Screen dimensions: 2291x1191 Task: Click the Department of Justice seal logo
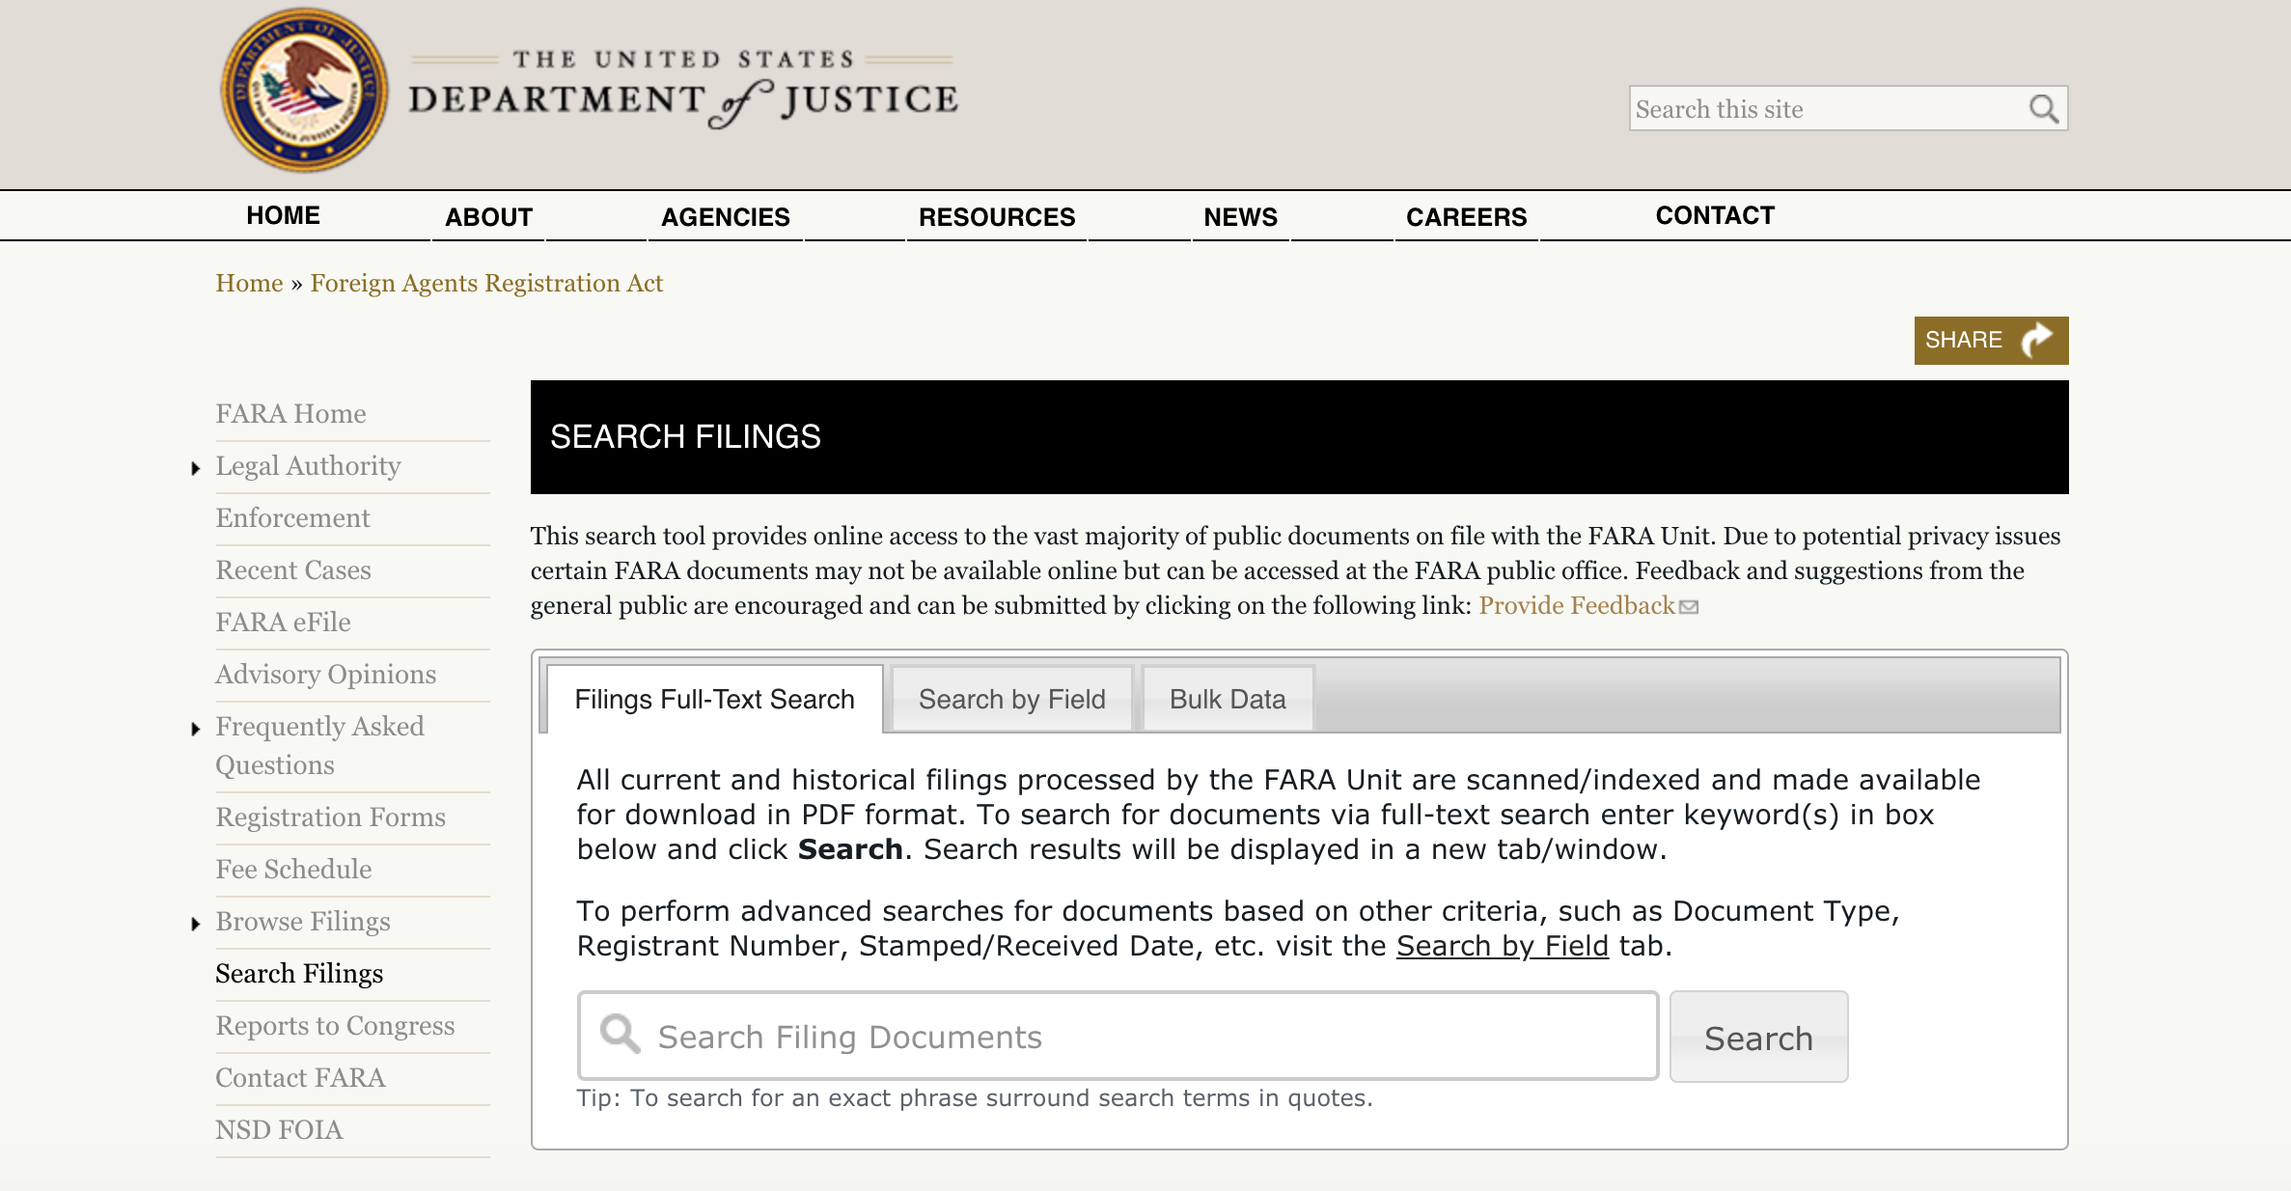[305, 91]
